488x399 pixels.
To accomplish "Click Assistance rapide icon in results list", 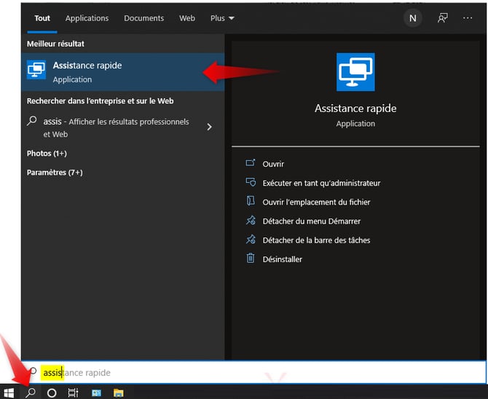I will 36,69.
